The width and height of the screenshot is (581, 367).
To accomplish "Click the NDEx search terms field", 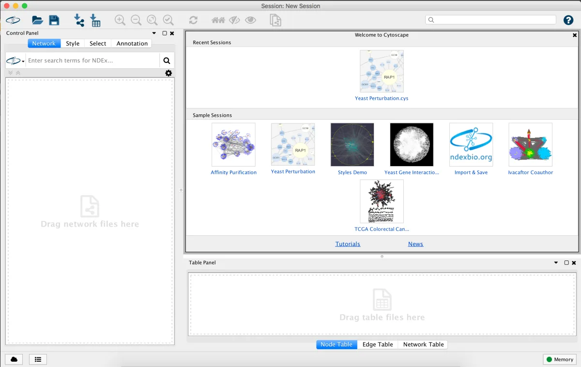I will (92, 61).
